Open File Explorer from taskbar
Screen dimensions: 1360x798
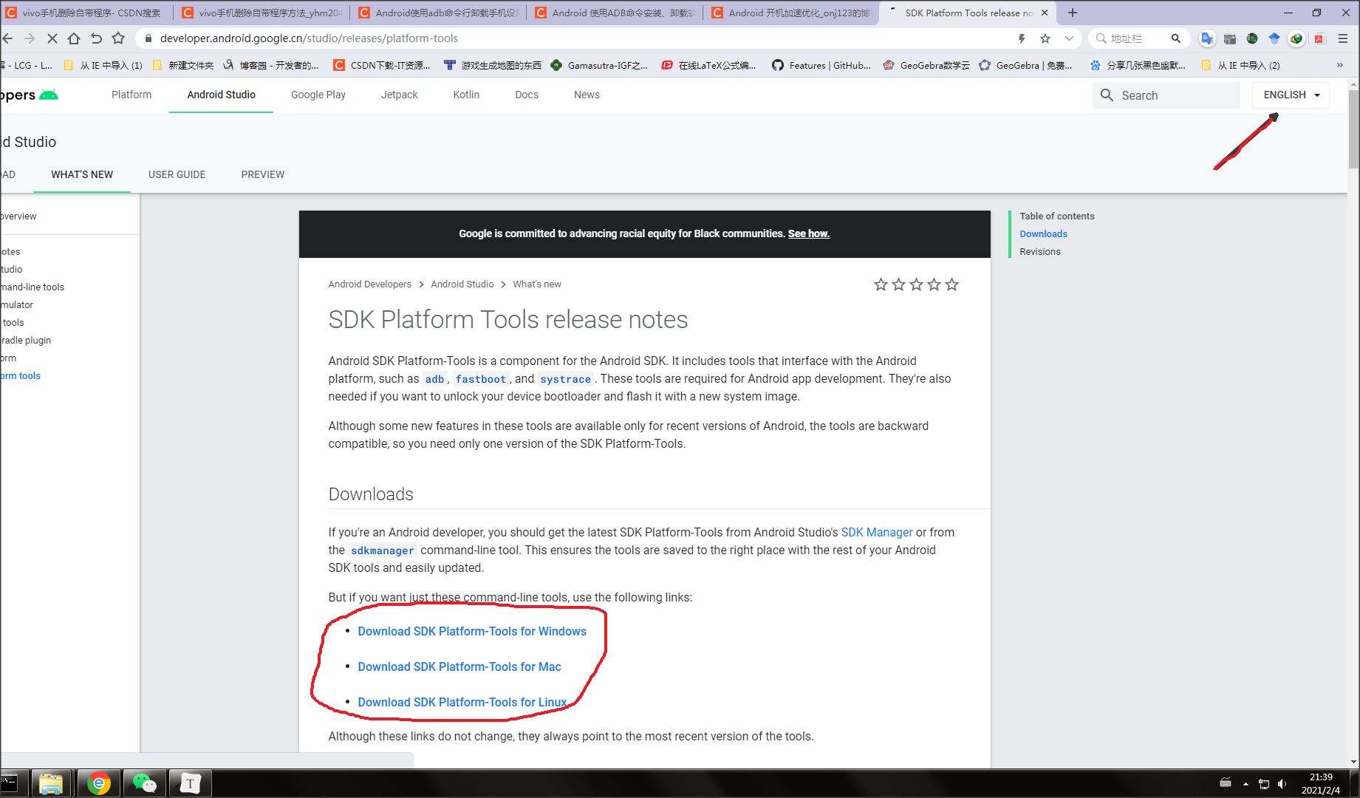click(x=50, y=783)
